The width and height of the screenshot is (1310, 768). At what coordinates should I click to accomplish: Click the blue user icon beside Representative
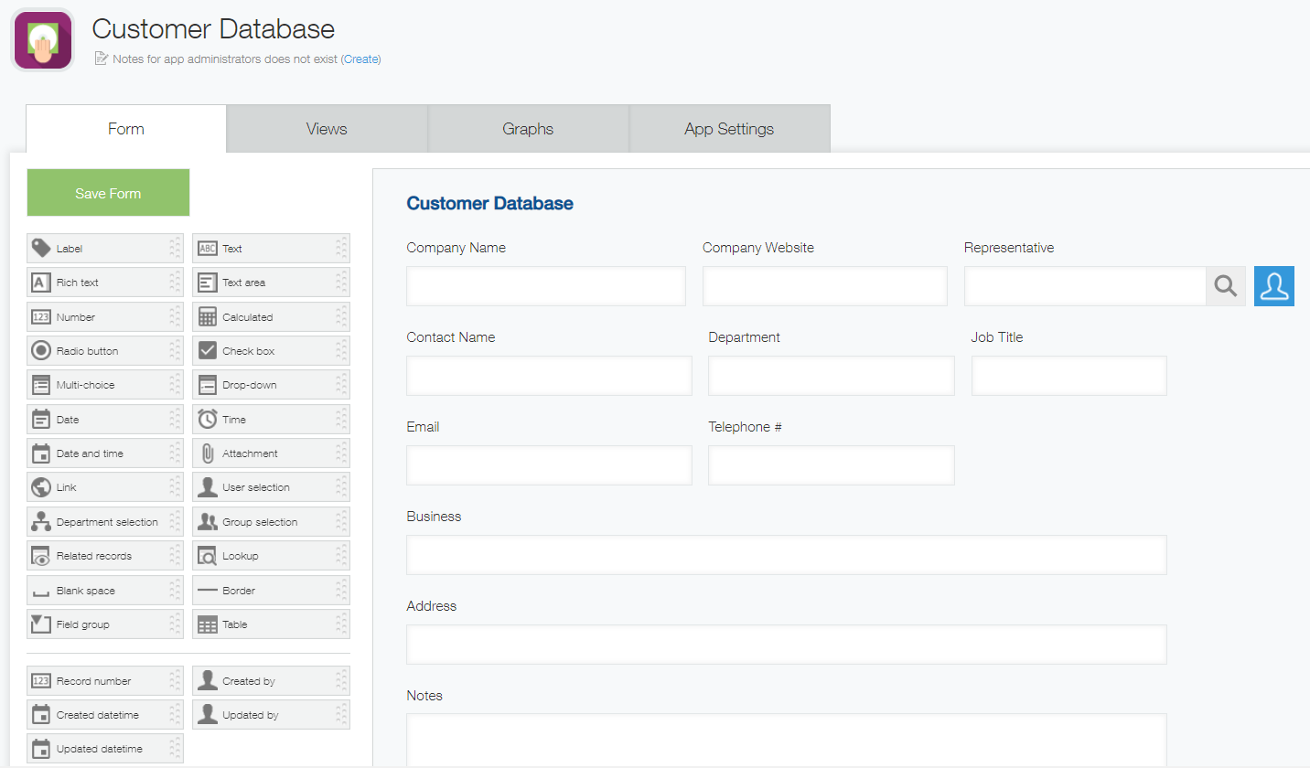1273,286
